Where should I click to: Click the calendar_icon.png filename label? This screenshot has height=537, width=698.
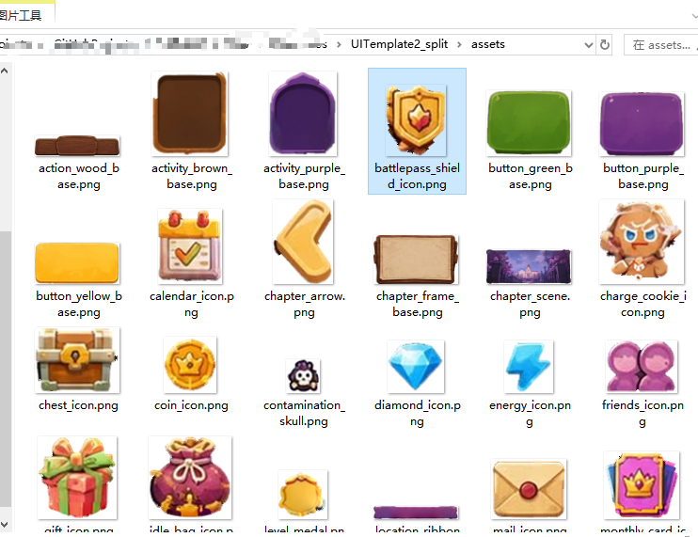pos(191,305)
